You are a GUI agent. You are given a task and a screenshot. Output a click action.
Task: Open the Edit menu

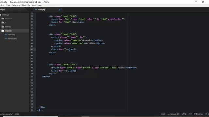[3, 5]
